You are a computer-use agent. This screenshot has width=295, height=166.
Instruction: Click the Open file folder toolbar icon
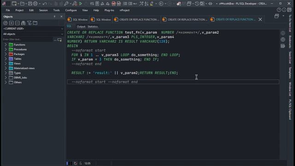[22, 4]
